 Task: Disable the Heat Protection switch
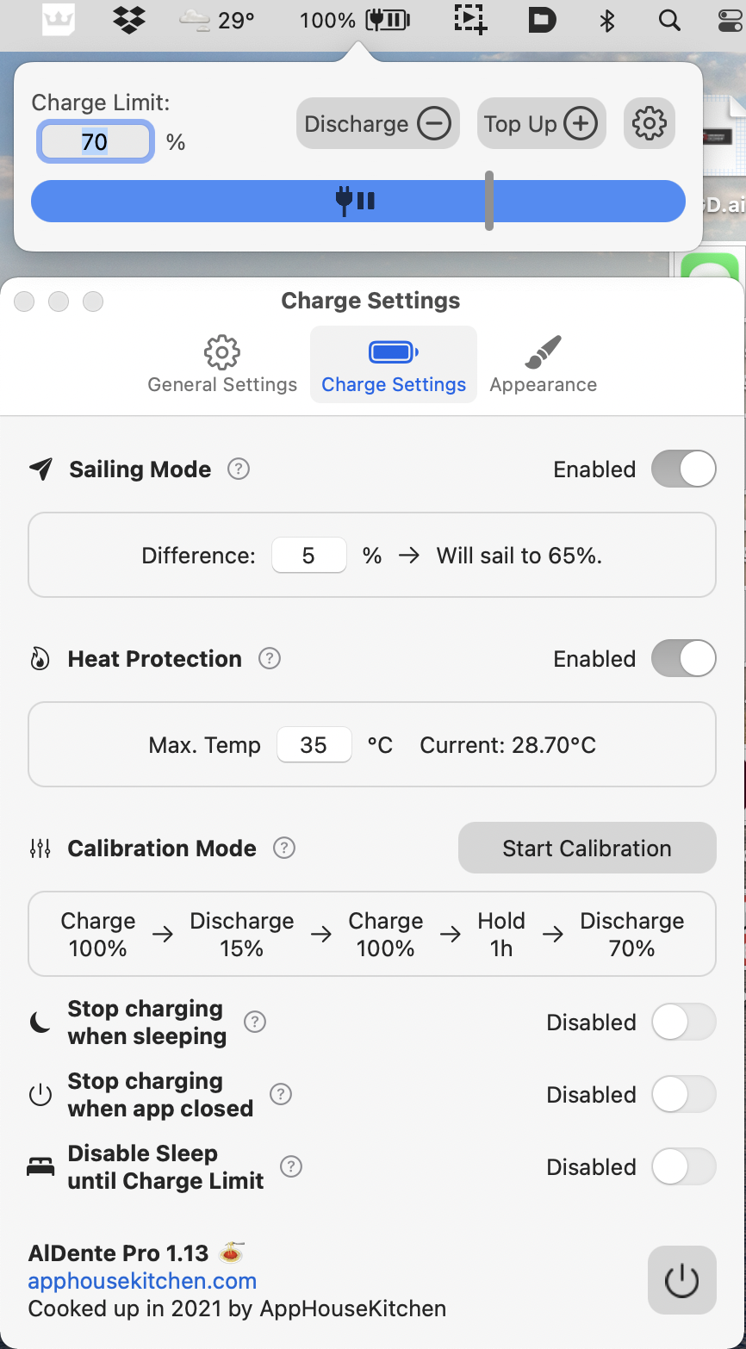coord(683,659)
